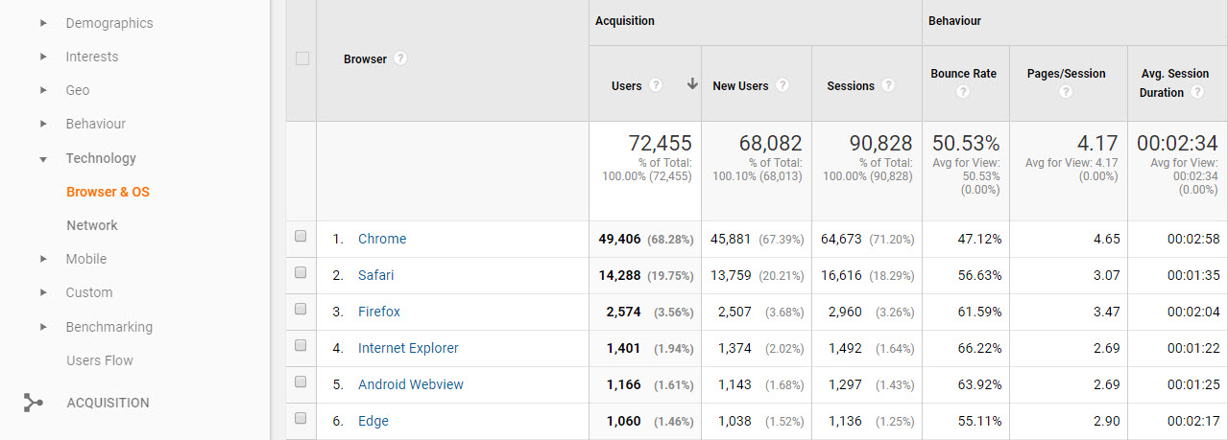Expand the Behaviour section arrow in sidebar
Image resolution: width=1228 pixels, height=440 pixels.
click(43, 124)
